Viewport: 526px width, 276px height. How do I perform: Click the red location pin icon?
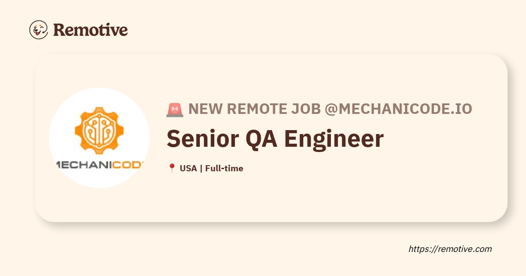coord(172,168)
